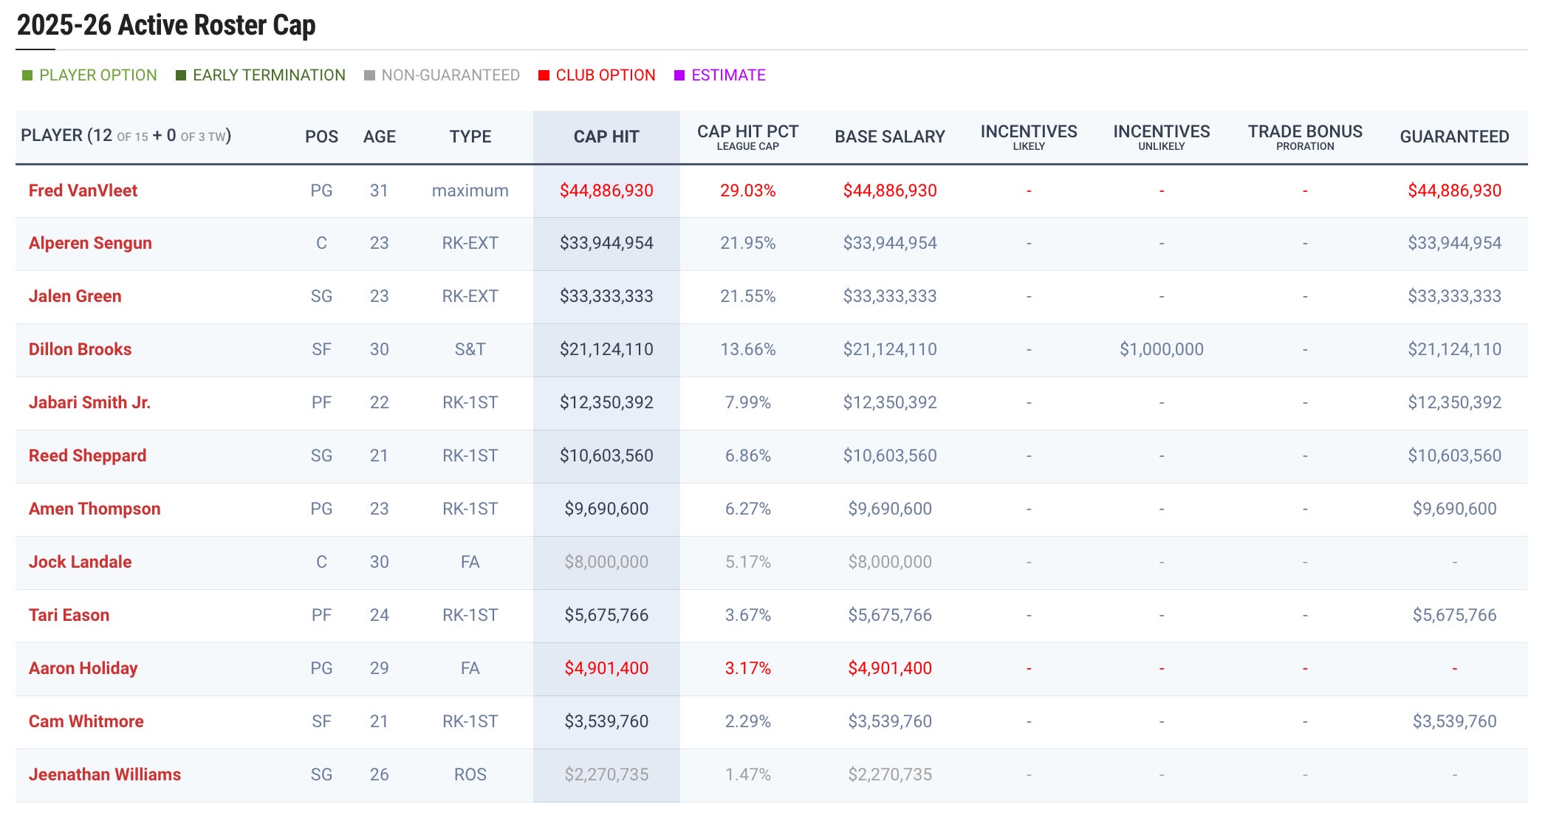Open Reed Sheppard player link
Screen dimensions: 1545x818
87,456
